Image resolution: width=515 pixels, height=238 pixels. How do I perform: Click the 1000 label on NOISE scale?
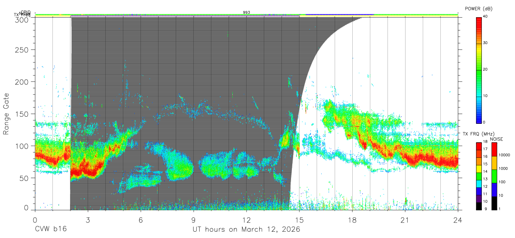click(502, 168)
